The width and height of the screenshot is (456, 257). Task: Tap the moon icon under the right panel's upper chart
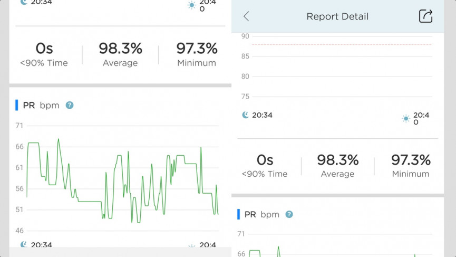tap(245, 115)
